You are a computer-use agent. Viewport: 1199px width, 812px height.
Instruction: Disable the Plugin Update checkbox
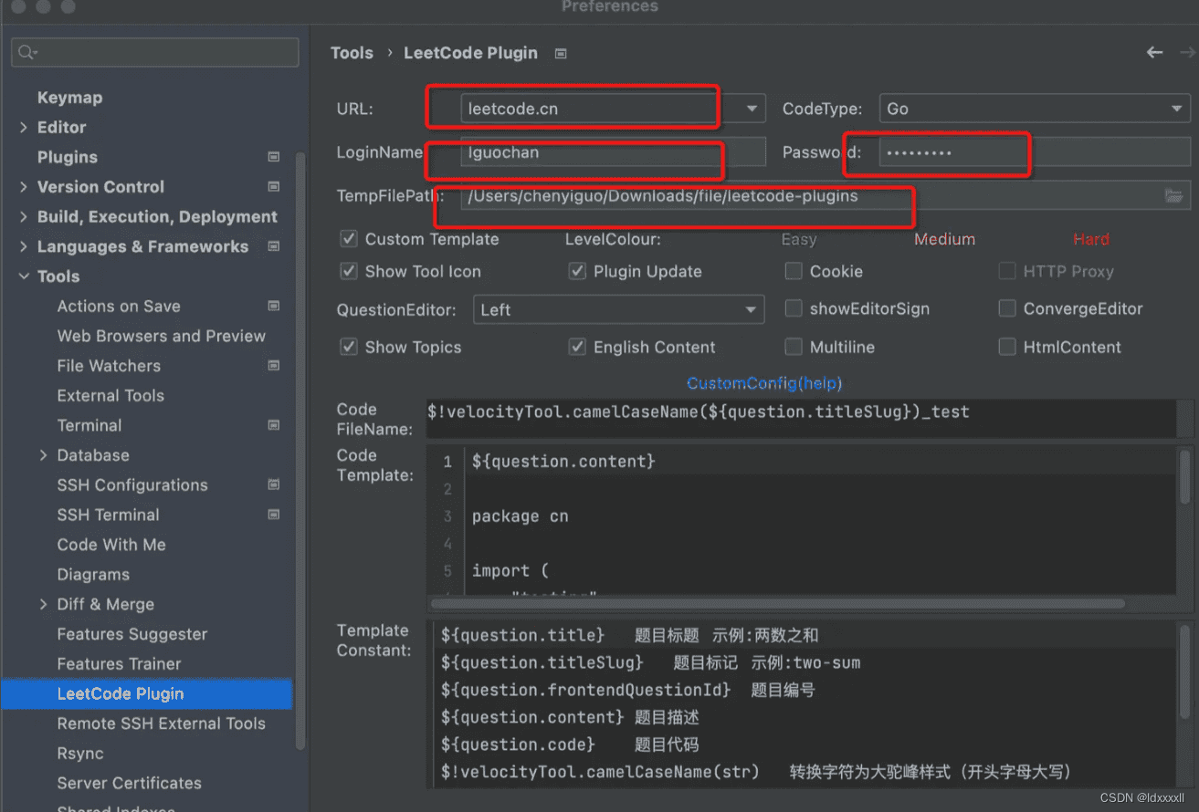click(577, 271)
